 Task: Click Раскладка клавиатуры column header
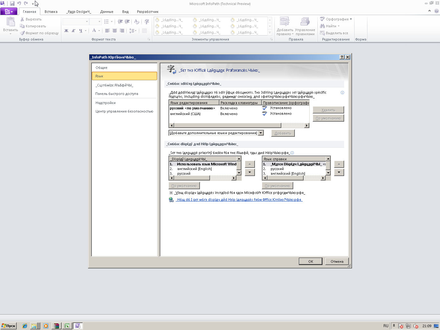pyautogui.click(x=240, y=103)
